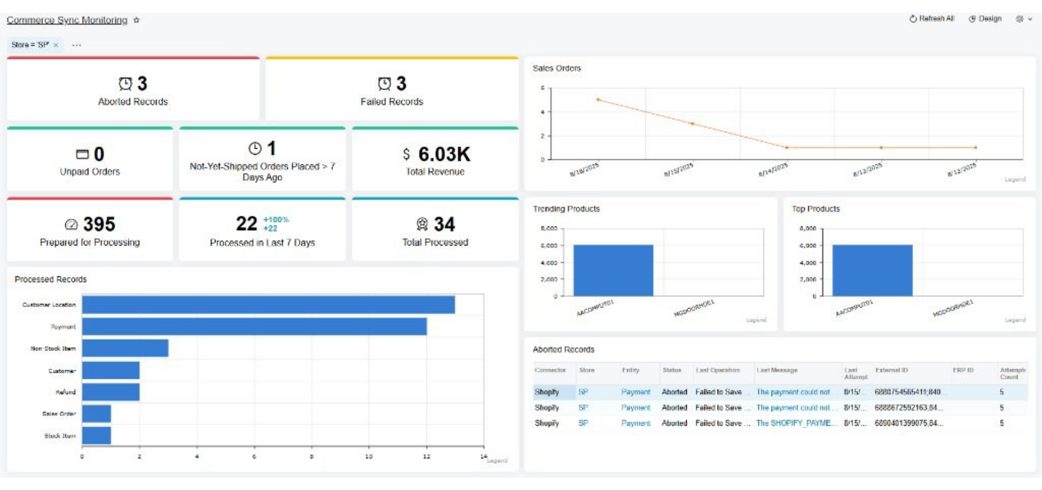1042x490 pixels.
Task: Sort by the Last Operation column header
Action: pyautogui.click(x=718, y=370)
